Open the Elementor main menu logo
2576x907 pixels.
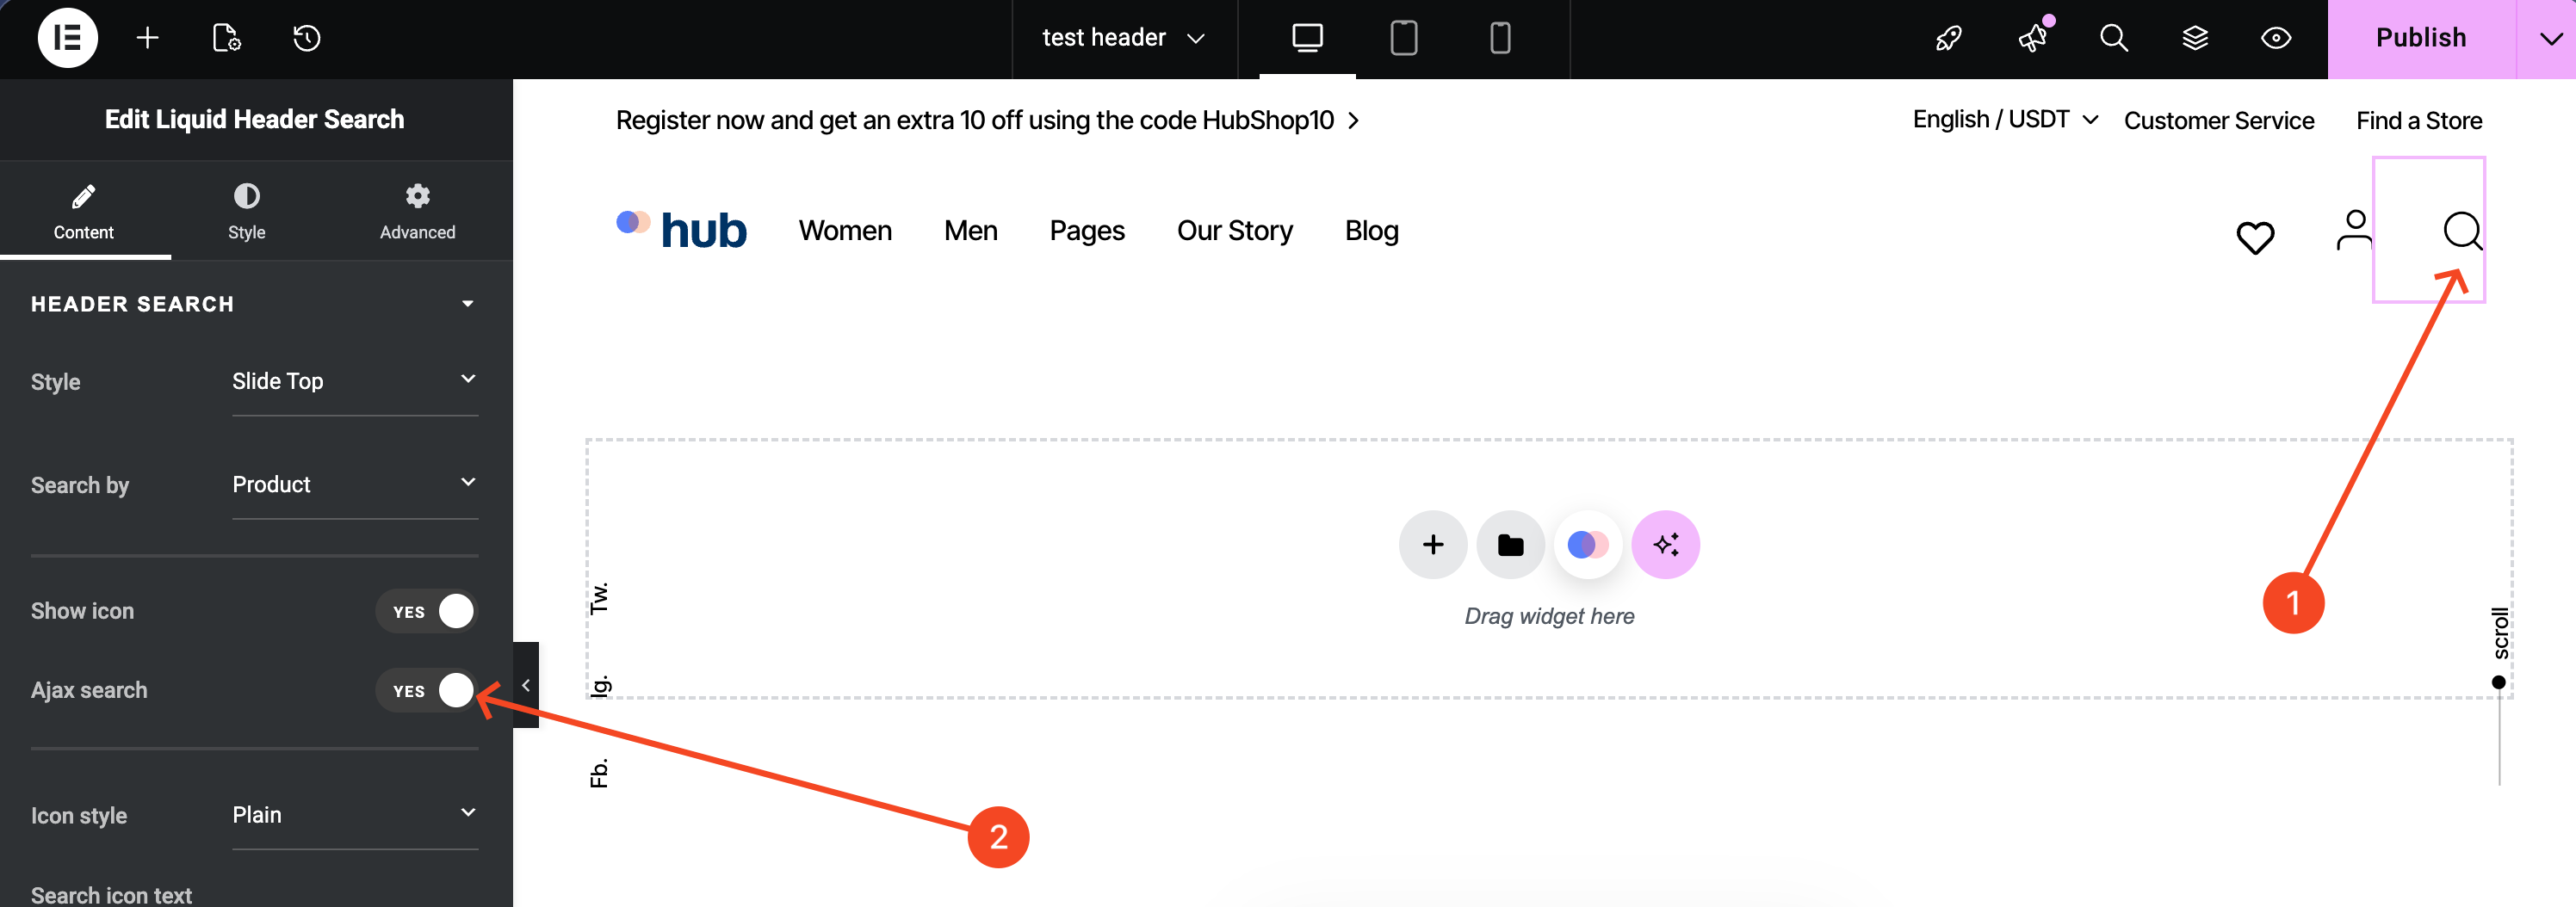67,38
